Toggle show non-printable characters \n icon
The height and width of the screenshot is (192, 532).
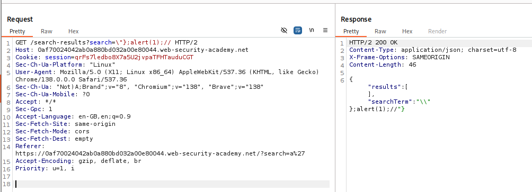312,30
